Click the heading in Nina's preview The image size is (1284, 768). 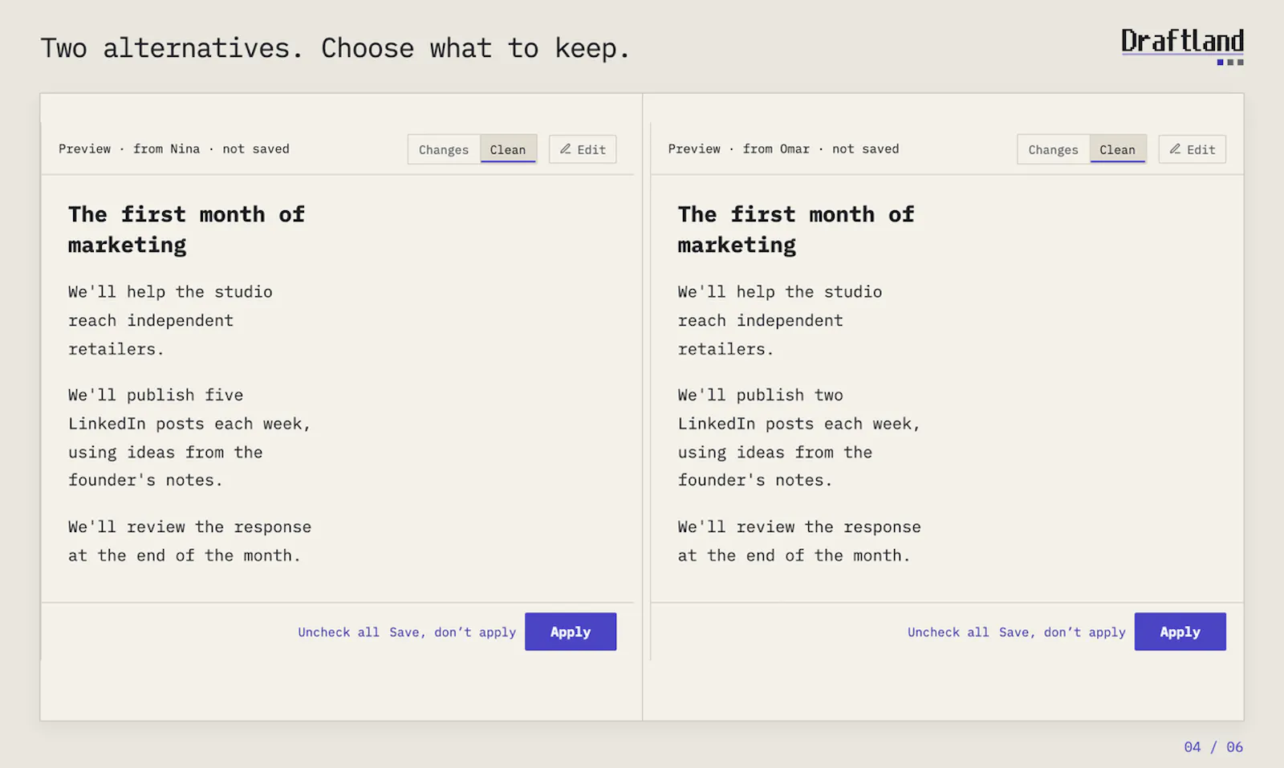coord(186,230)
